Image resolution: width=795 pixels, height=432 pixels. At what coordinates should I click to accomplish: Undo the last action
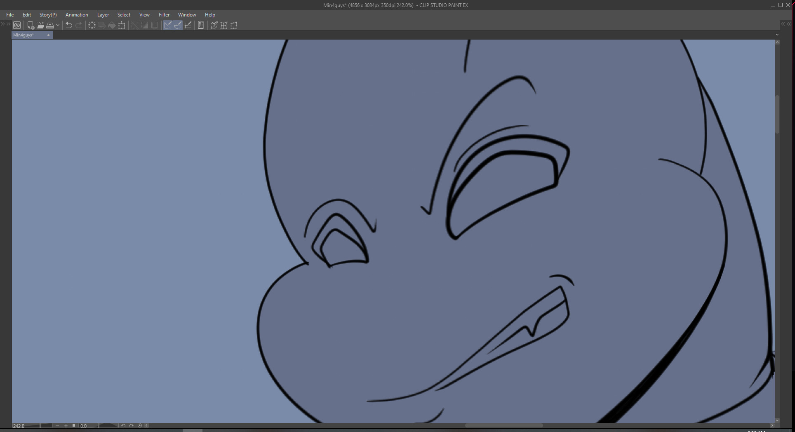click(69, 25)
